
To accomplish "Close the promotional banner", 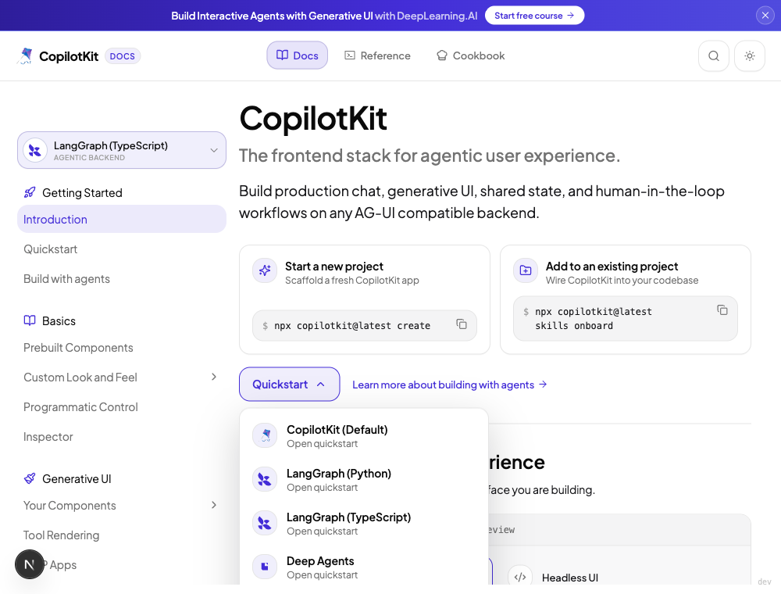I will click(765, 16).
